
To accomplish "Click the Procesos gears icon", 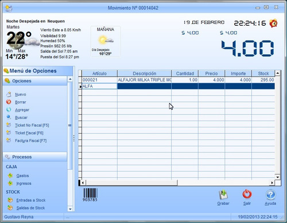I will click(x=7, y=157).
